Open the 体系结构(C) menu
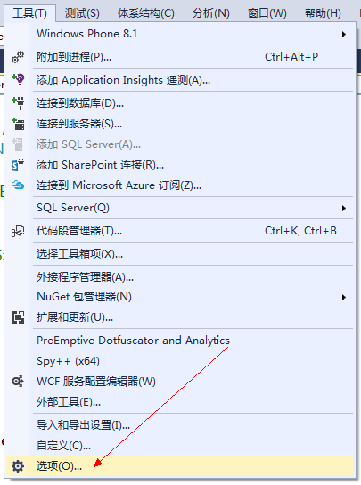The image size is (361, 485). 146,13
